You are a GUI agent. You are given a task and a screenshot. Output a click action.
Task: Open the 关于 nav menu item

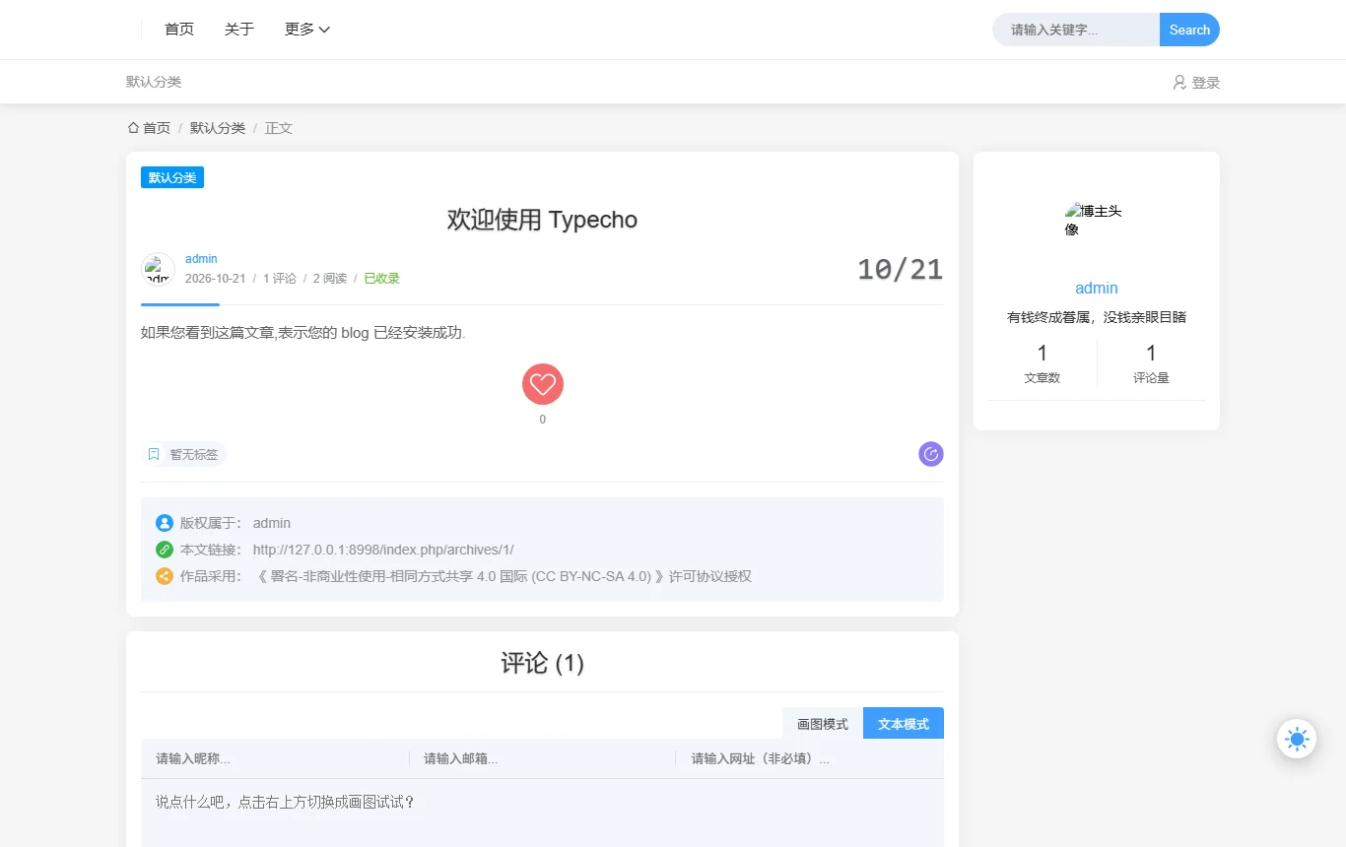[239, 30]
